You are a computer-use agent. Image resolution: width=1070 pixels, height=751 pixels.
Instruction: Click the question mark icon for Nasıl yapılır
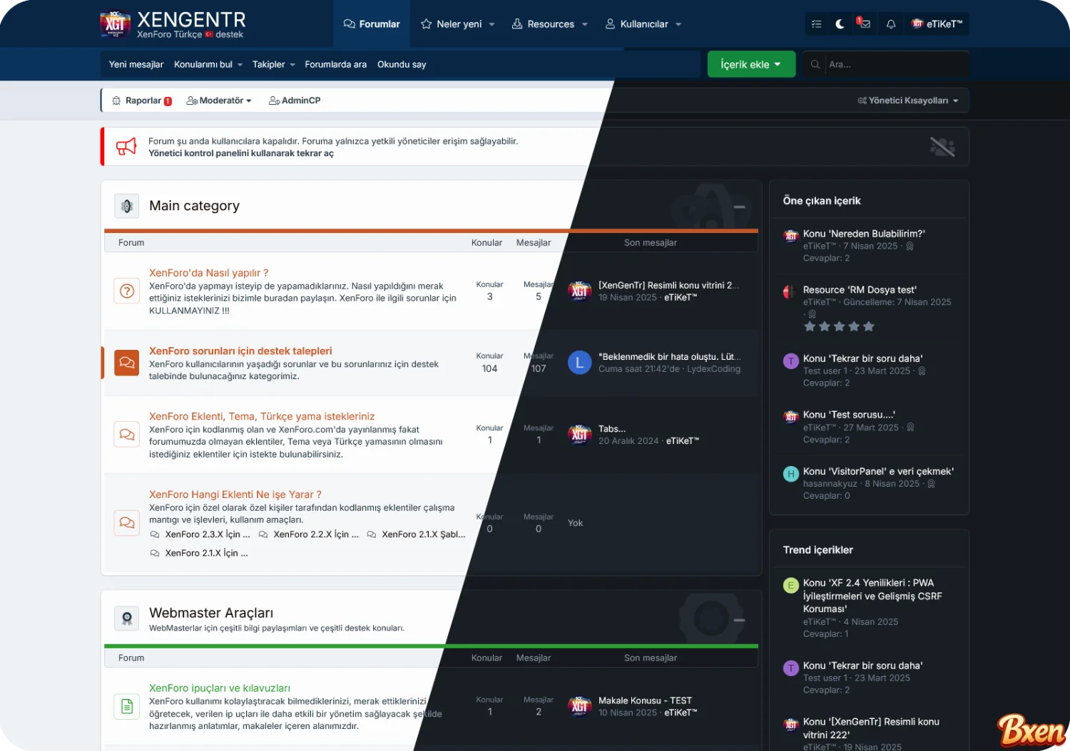coord(127,291)
